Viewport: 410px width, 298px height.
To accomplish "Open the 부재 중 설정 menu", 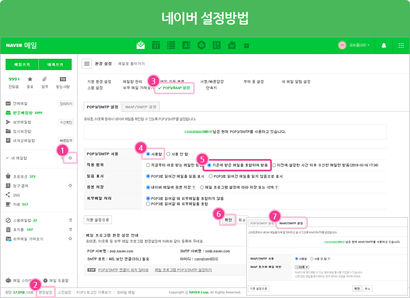I will [254, 82].
